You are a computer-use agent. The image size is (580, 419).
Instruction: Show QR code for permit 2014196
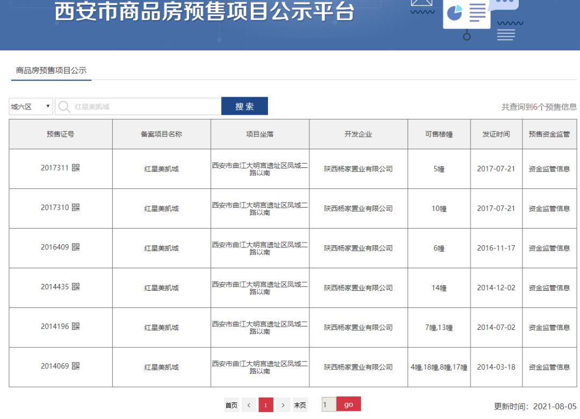coord(76,327)
